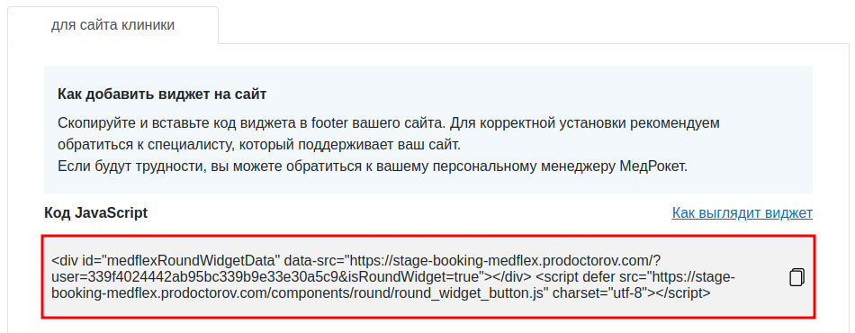
Task: Click the charset="utf-8" attribute in code
Action: tap(599, 293)
